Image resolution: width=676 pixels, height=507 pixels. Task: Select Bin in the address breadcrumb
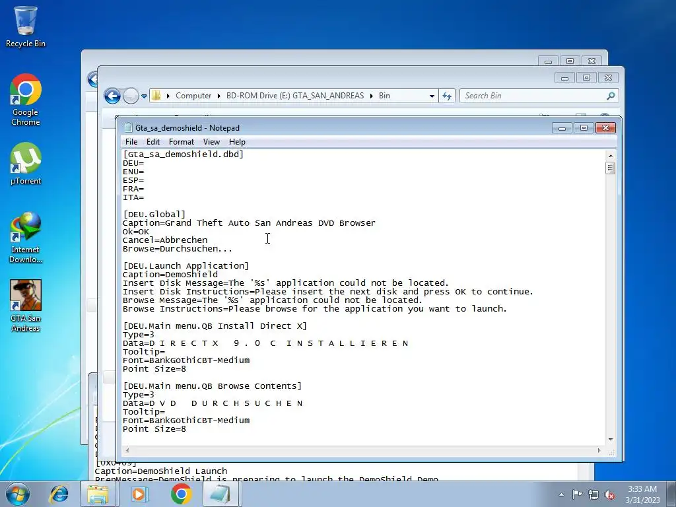tap(384, 96)
